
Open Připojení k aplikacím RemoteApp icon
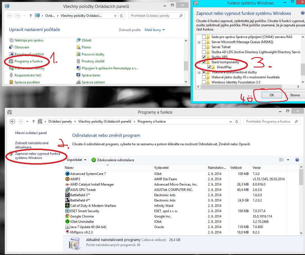78,68
